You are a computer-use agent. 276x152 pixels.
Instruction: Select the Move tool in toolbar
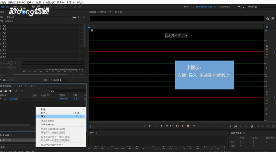pyautogui.click(x=46, y=7)
